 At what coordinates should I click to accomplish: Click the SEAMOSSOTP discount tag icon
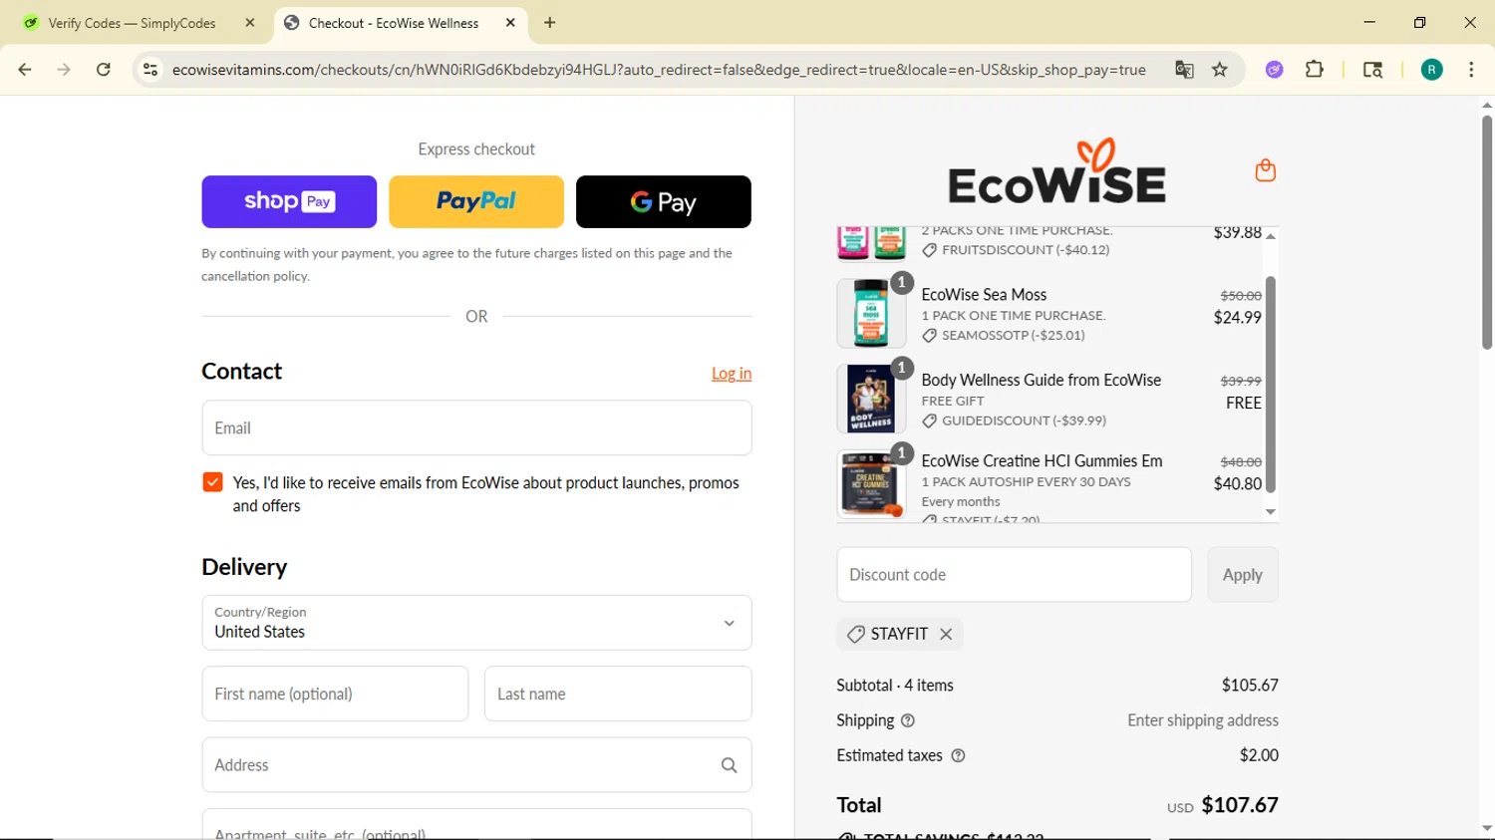(929, 336)
